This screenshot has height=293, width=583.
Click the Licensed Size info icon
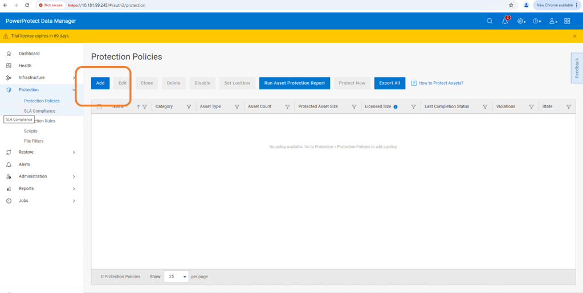396,107
